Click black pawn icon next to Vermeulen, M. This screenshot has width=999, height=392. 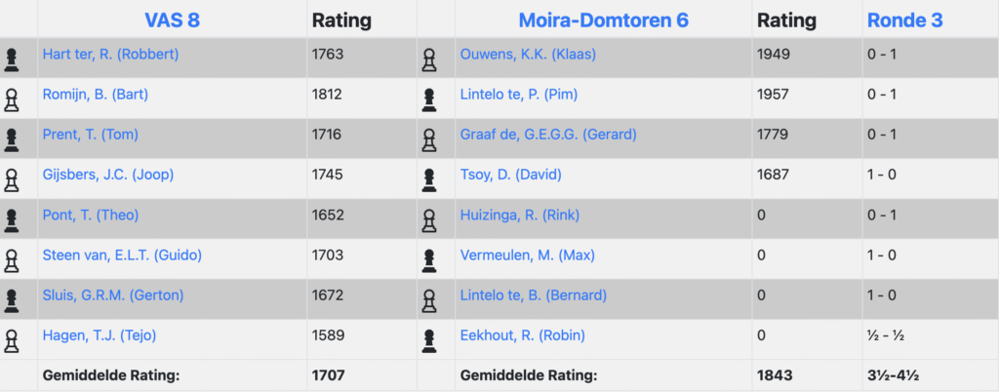tap(428, 259)
